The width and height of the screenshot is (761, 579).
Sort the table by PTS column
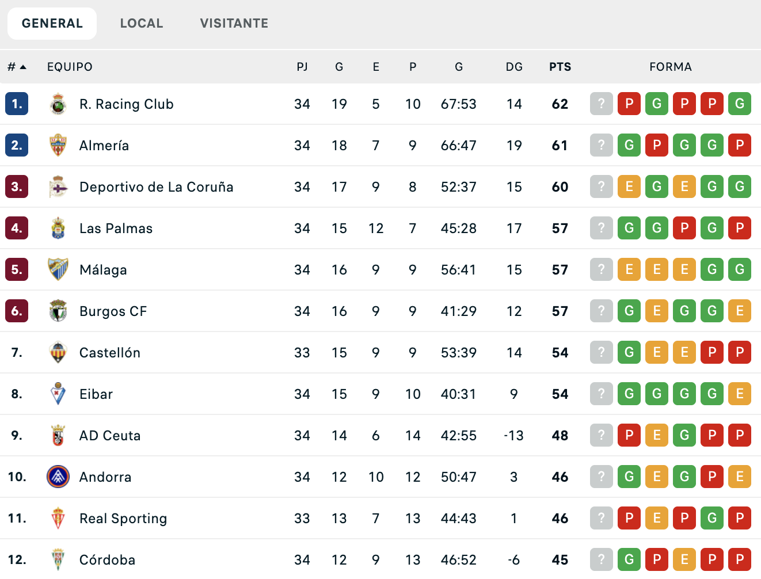[x=559, y=66]
